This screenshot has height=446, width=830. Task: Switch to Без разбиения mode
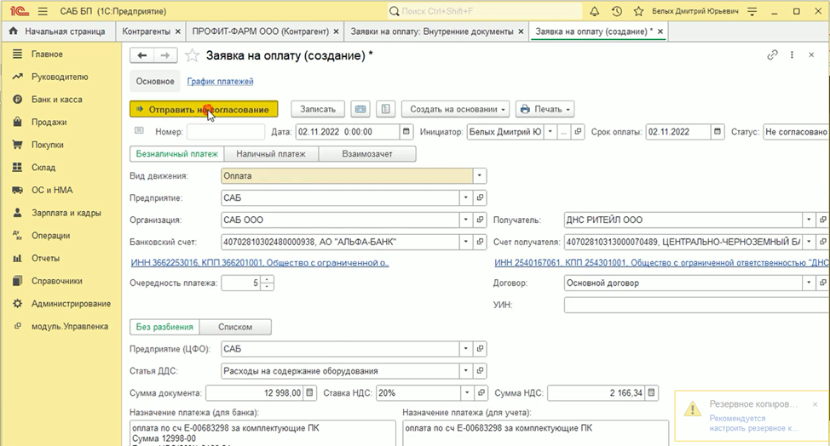pyautogui.click(x=164, y=327)
